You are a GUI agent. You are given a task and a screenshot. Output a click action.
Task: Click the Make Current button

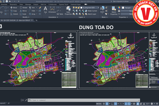92,11
